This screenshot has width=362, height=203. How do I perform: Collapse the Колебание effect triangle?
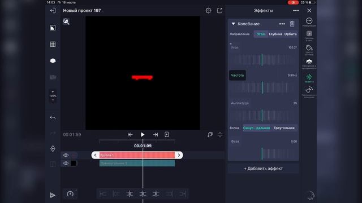point(233,24)
